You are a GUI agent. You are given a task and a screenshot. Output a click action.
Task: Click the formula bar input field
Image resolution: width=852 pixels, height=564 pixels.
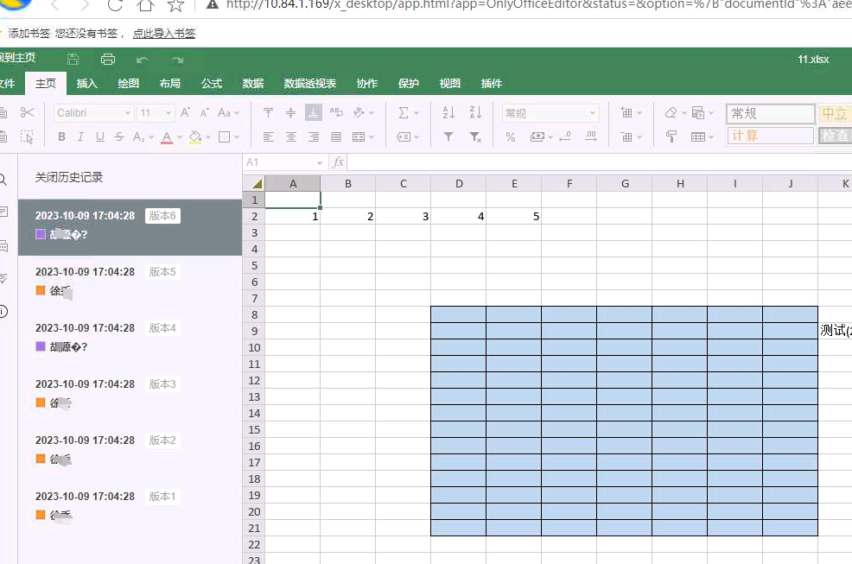click(600, 162)
